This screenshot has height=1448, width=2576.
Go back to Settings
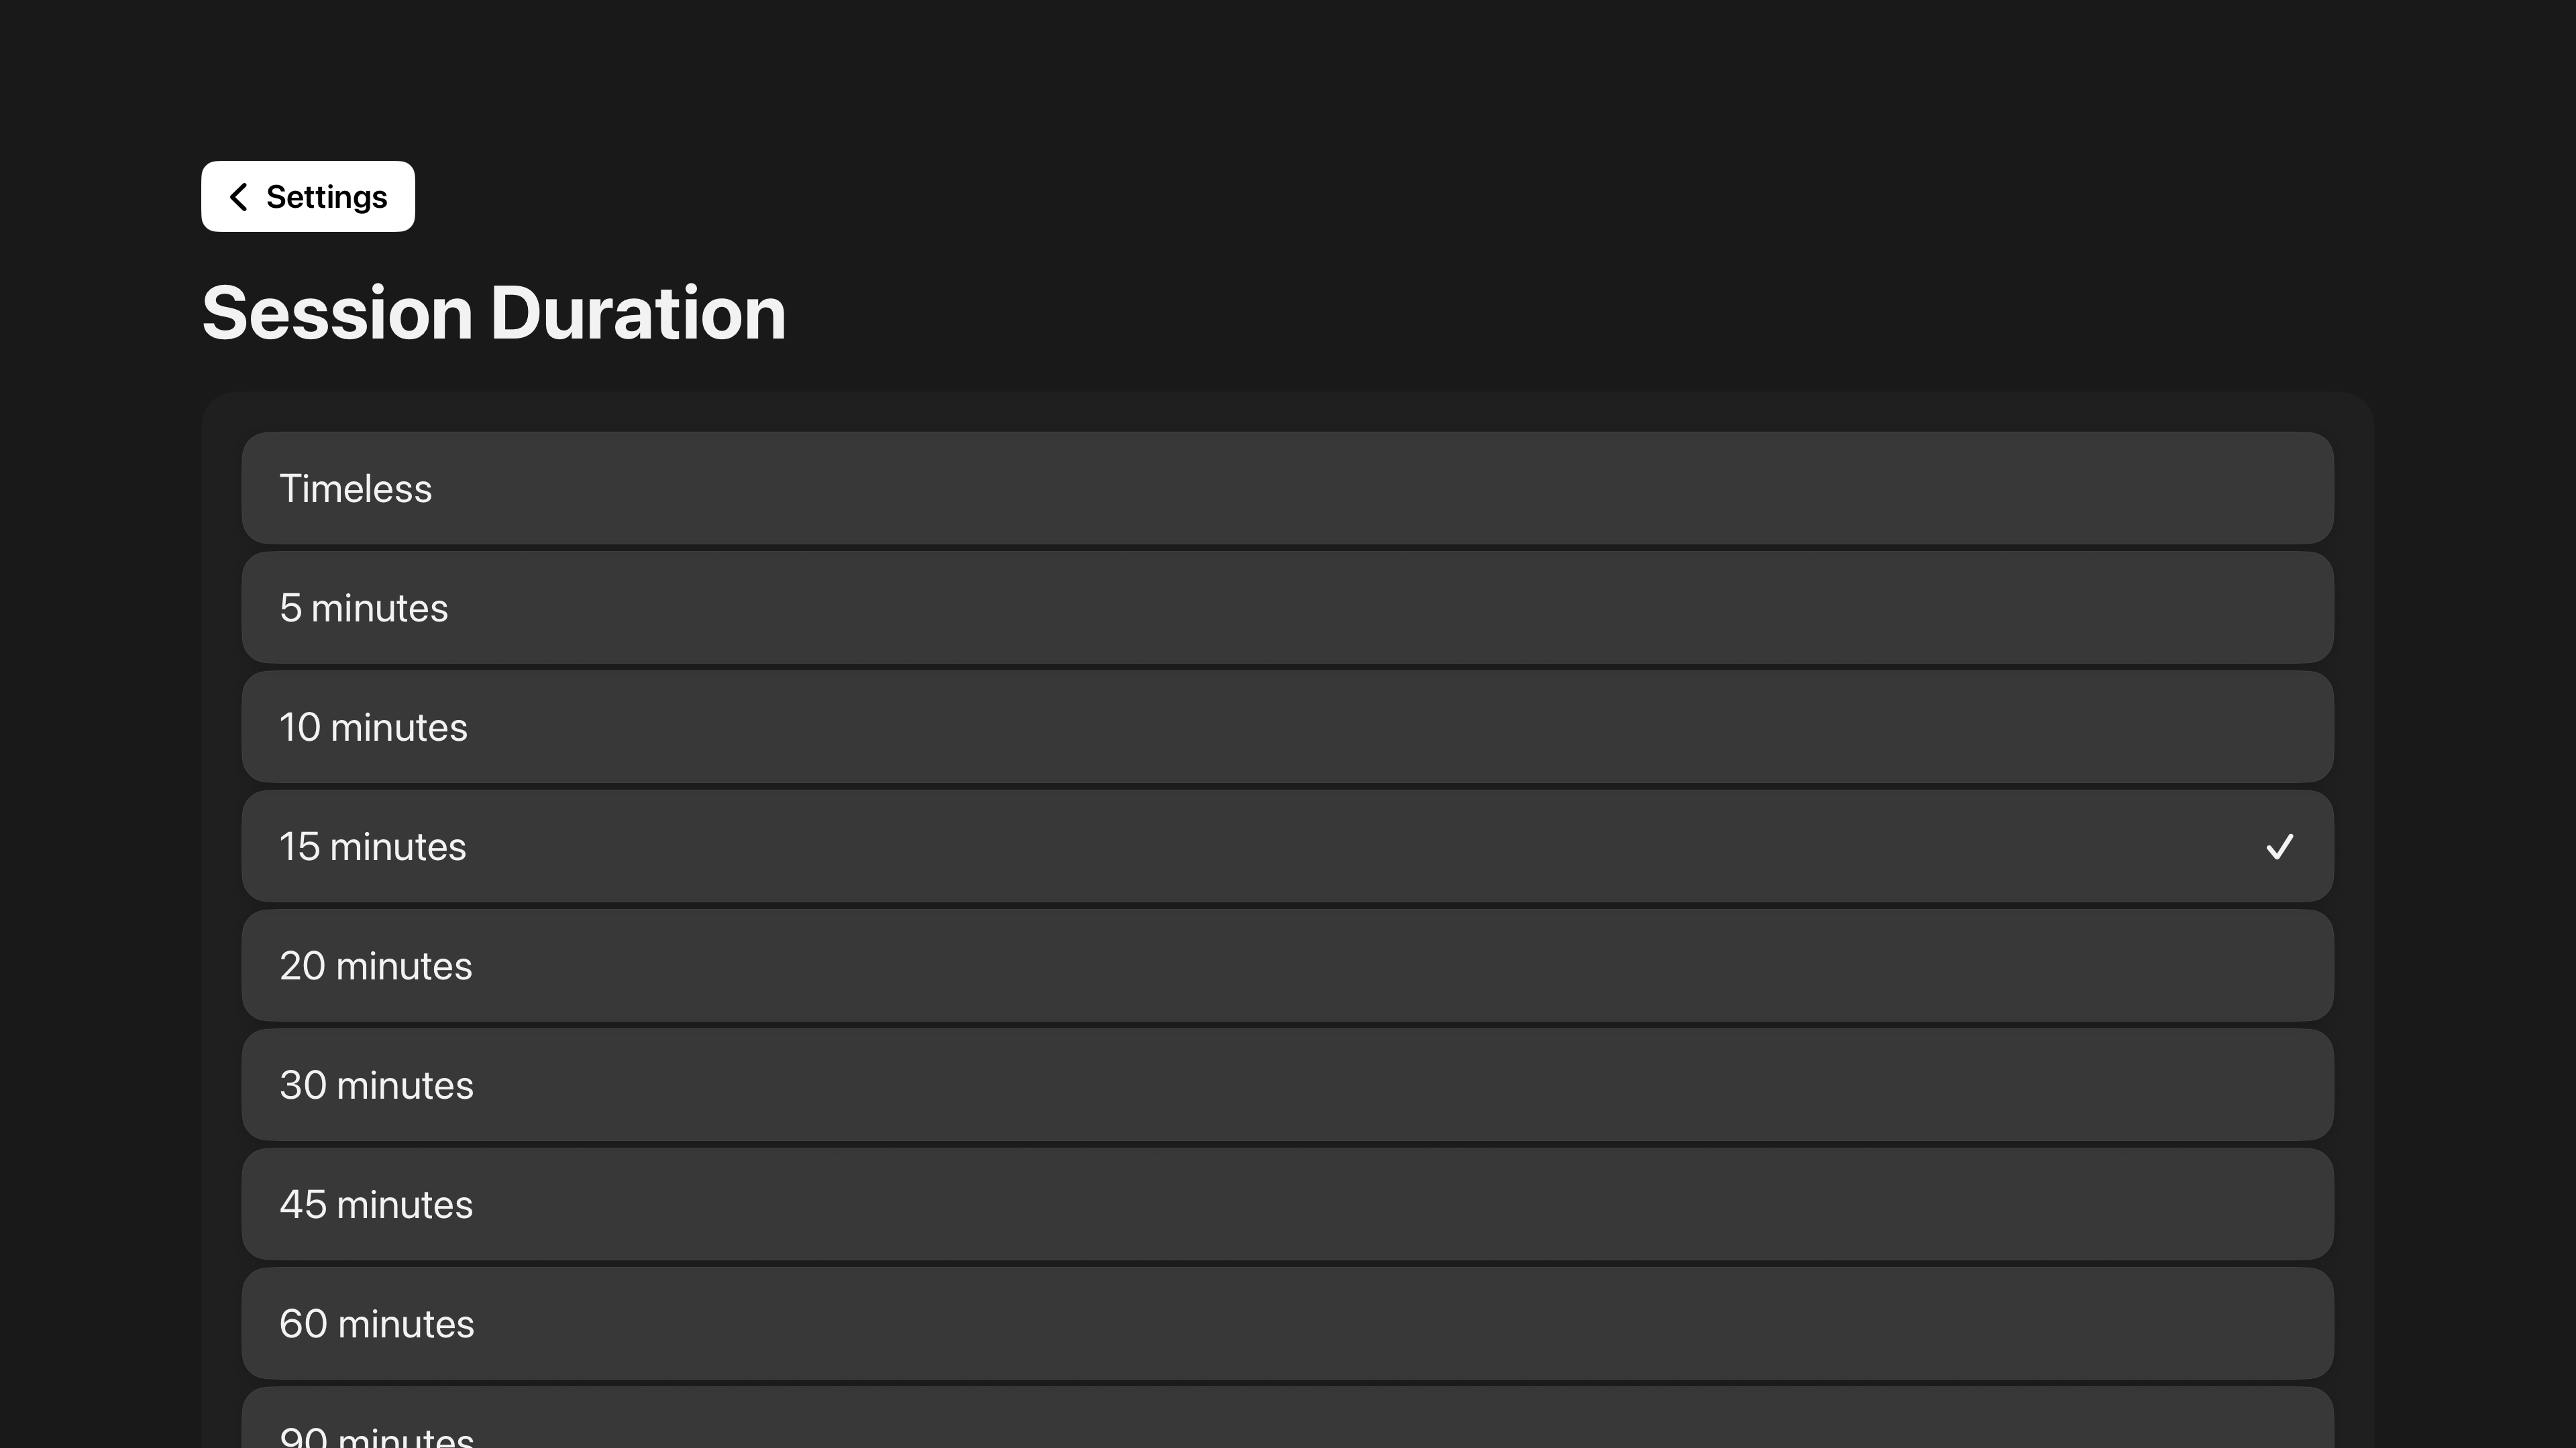[x=307, y=197]
